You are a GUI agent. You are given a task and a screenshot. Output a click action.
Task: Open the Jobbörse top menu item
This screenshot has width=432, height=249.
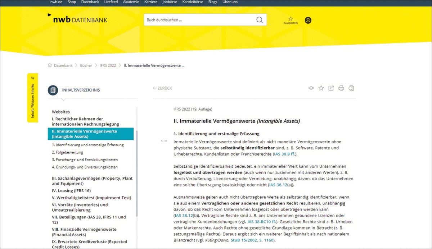pos(170,2)
